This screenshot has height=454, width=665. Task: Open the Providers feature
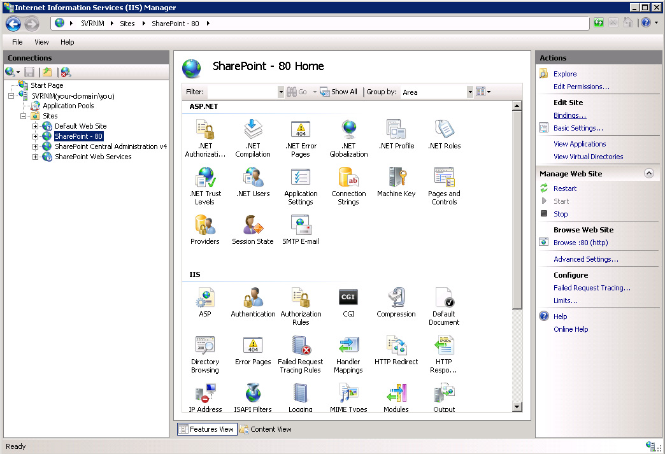(205, 230)
